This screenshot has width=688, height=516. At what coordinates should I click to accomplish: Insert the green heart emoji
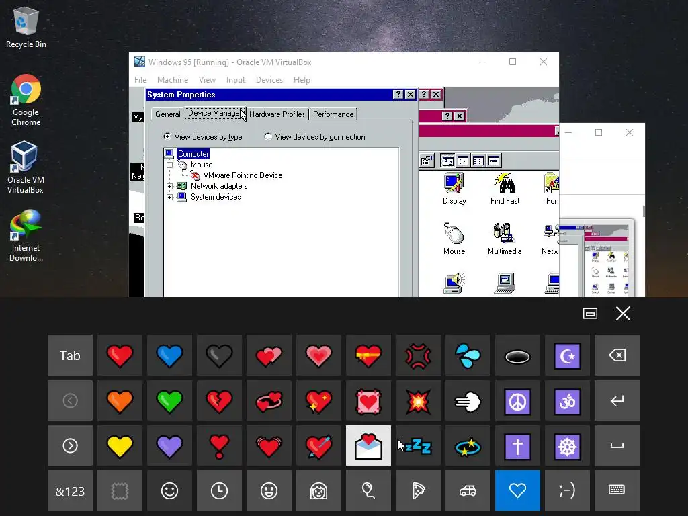click(169, 400)
